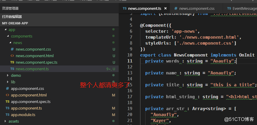The height and width of the screenshot is (125, 257).
Task: Open news.component.css in explorer tree
Action: pos(33,49)
